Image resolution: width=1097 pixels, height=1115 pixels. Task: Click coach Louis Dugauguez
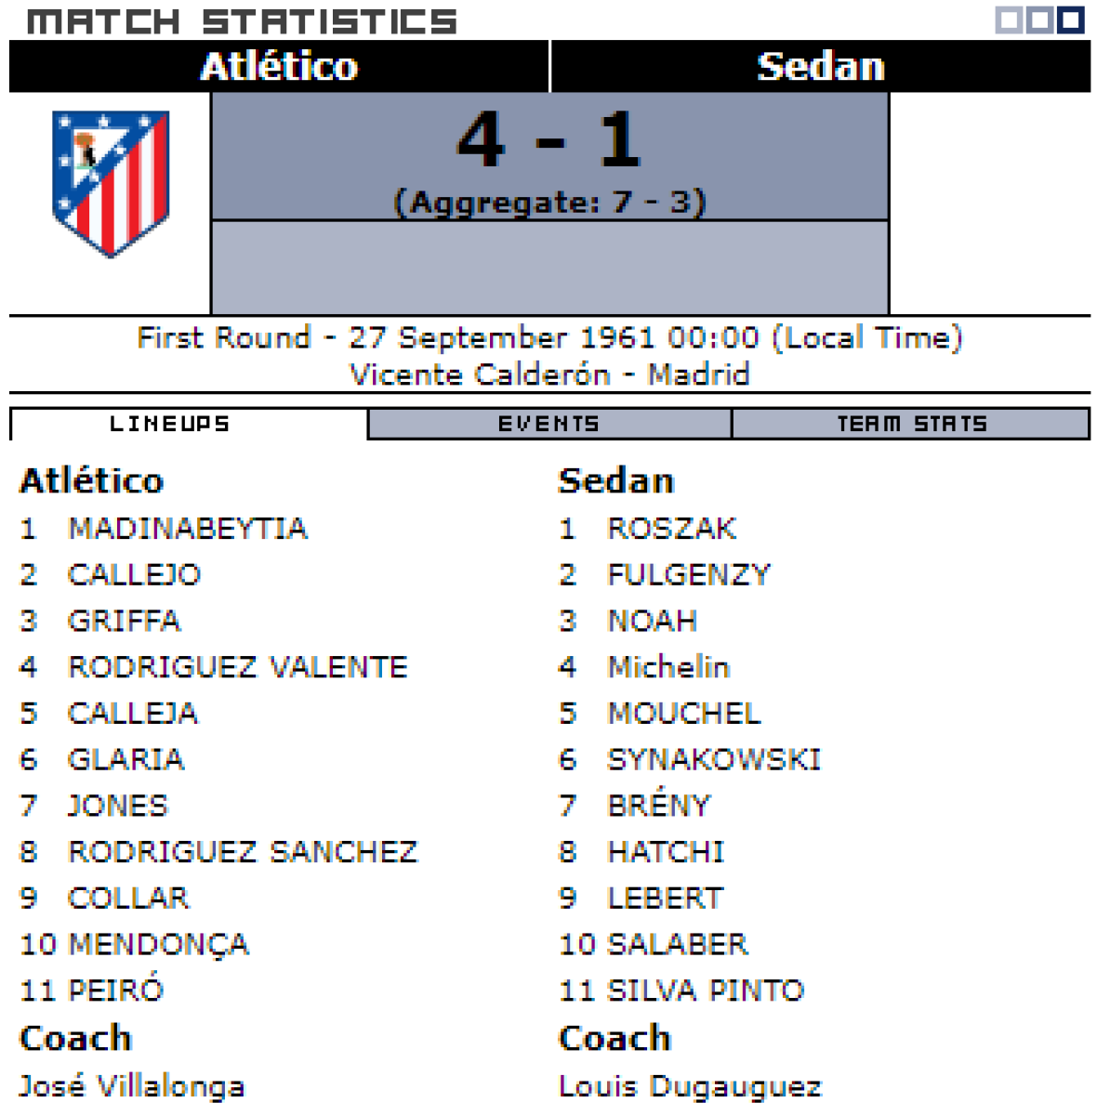[690, 1086]
